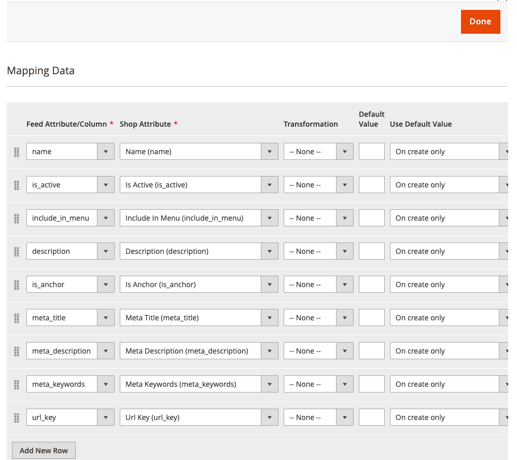Focus the Default Value field in name row
Viewport: 517px width, 460px height.
click(x=372, y=151)
